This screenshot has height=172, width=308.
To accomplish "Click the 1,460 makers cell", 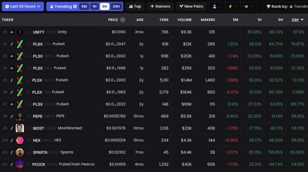I will (210, 80).
